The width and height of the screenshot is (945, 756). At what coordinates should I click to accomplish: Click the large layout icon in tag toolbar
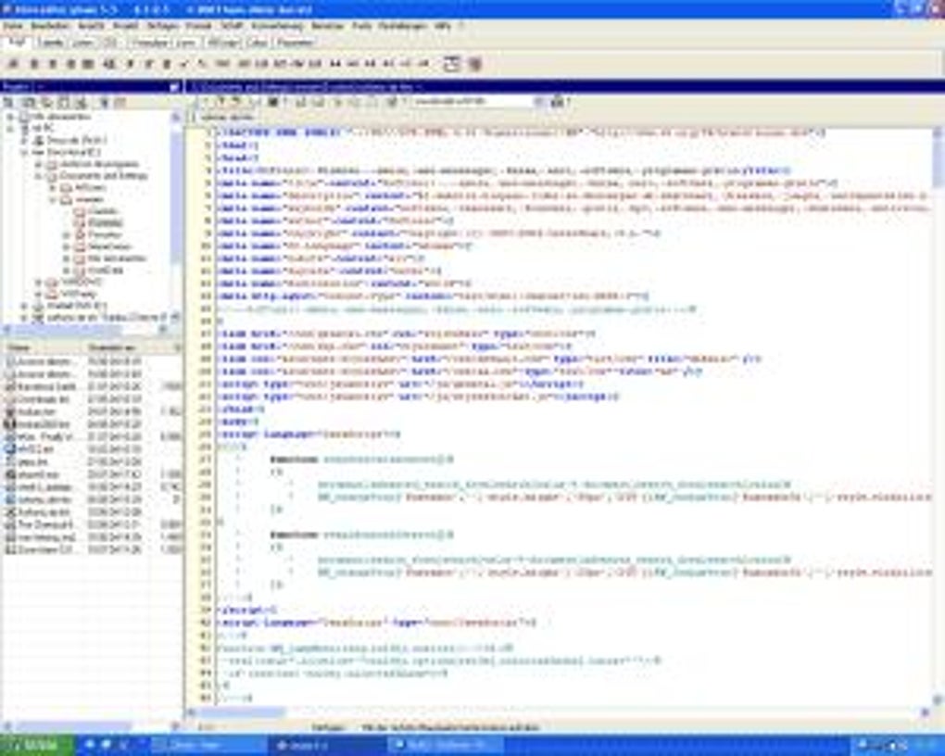tap(451, 64)
